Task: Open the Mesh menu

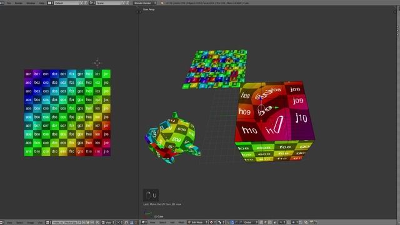Action: (x=181, y=222)
